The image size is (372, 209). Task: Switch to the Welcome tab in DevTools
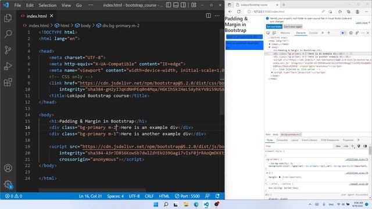pos(285,33)
